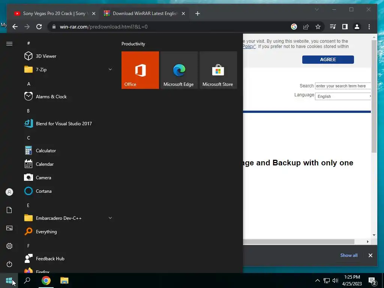
Task: Click the Productivity group heading
Action: tap(133, 44)
